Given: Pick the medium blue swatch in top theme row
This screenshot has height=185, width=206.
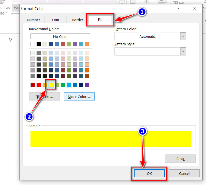Looking at the screenshot, I should (x=57, y=44).
